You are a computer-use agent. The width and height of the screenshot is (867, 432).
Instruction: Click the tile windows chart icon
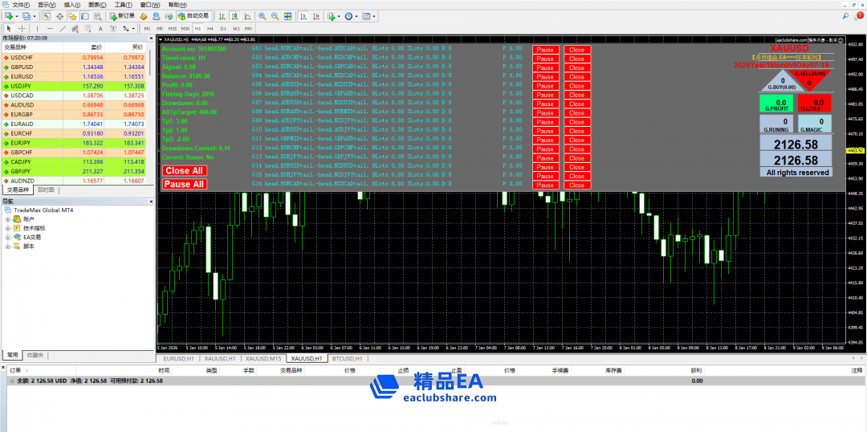(x=287, y=16)
